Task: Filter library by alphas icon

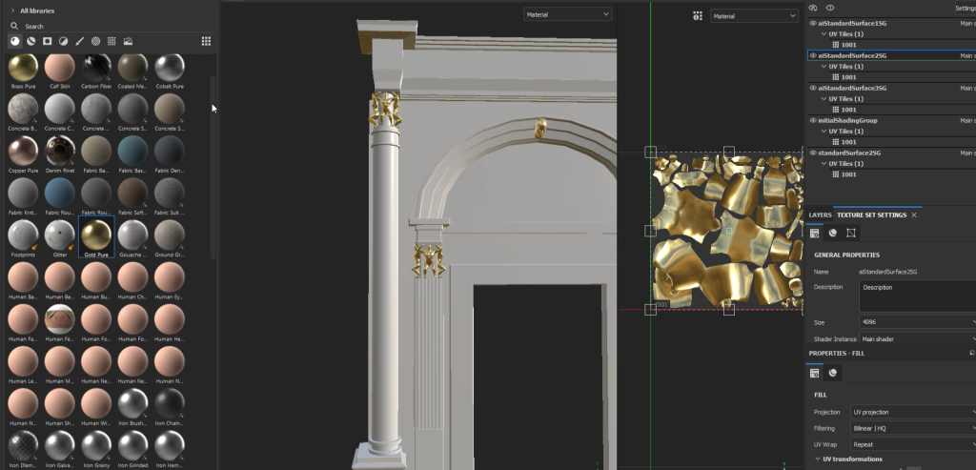Action: coord(48,41)
